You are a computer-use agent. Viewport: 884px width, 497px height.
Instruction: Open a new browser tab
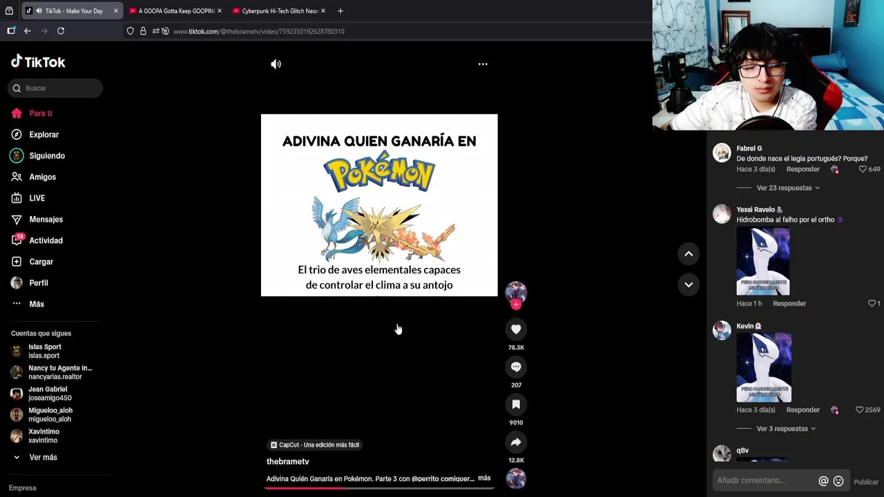(340, 11)
